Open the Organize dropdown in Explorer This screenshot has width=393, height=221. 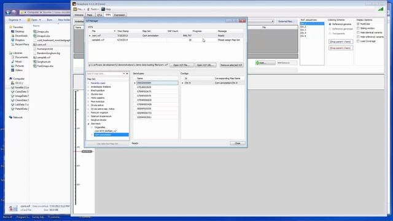pyautogui.click(x=15, y=20)
